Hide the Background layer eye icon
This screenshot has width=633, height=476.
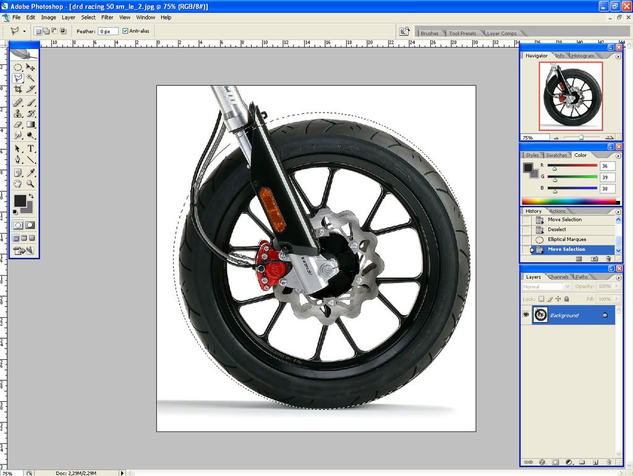[525, 315]
